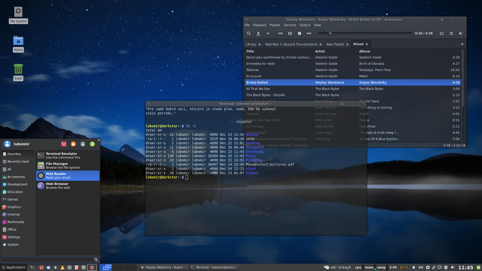This screenshot has width=482, height=271.
Task: Launch File Manager from the favorites
Action: point(68,166)
